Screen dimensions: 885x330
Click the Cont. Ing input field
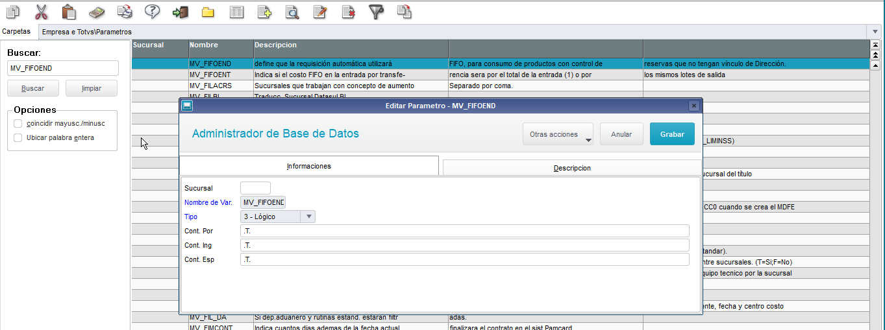(464, 245)
